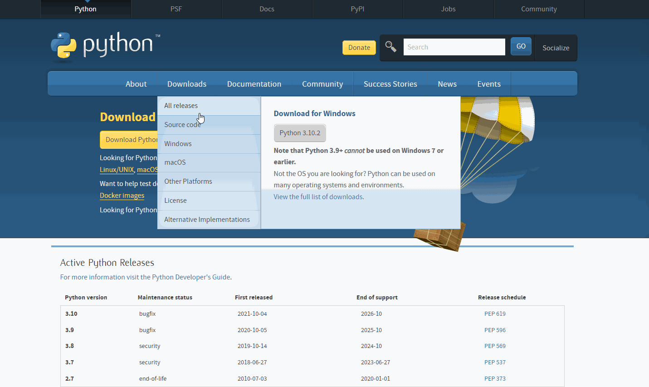Open the PEP 537 release schedule
The height and width of the screenshot is (387, 649).
pyautogui.click(x=495, y=363)
